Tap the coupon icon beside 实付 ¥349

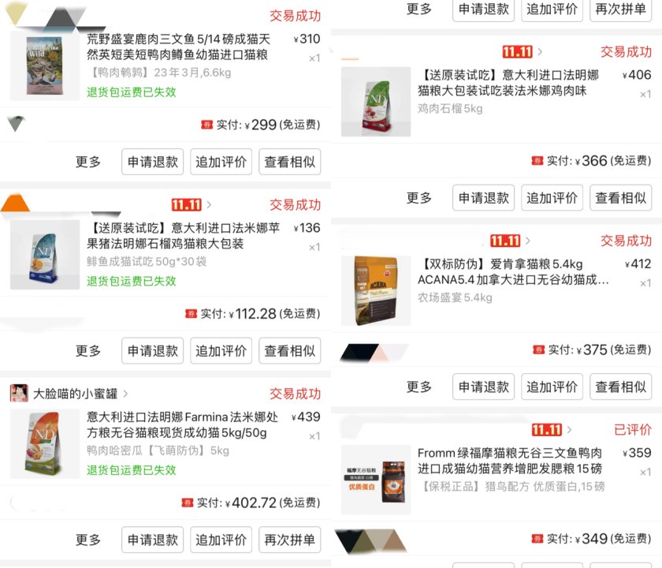[x=537, y=538]
